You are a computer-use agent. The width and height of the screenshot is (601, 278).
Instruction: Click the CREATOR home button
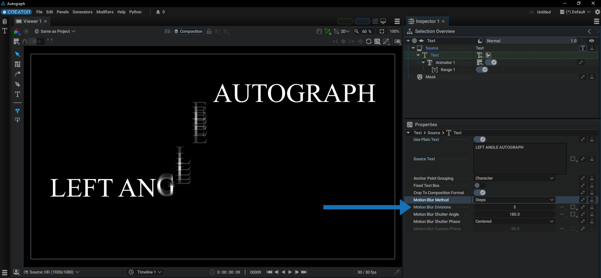pos(17,12)
